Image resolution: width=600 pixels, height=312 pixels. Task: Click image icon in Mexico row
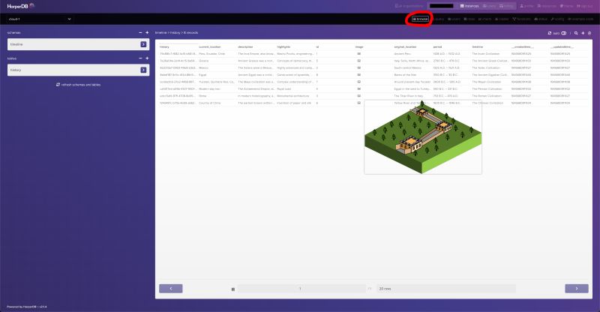click(359, 67)
